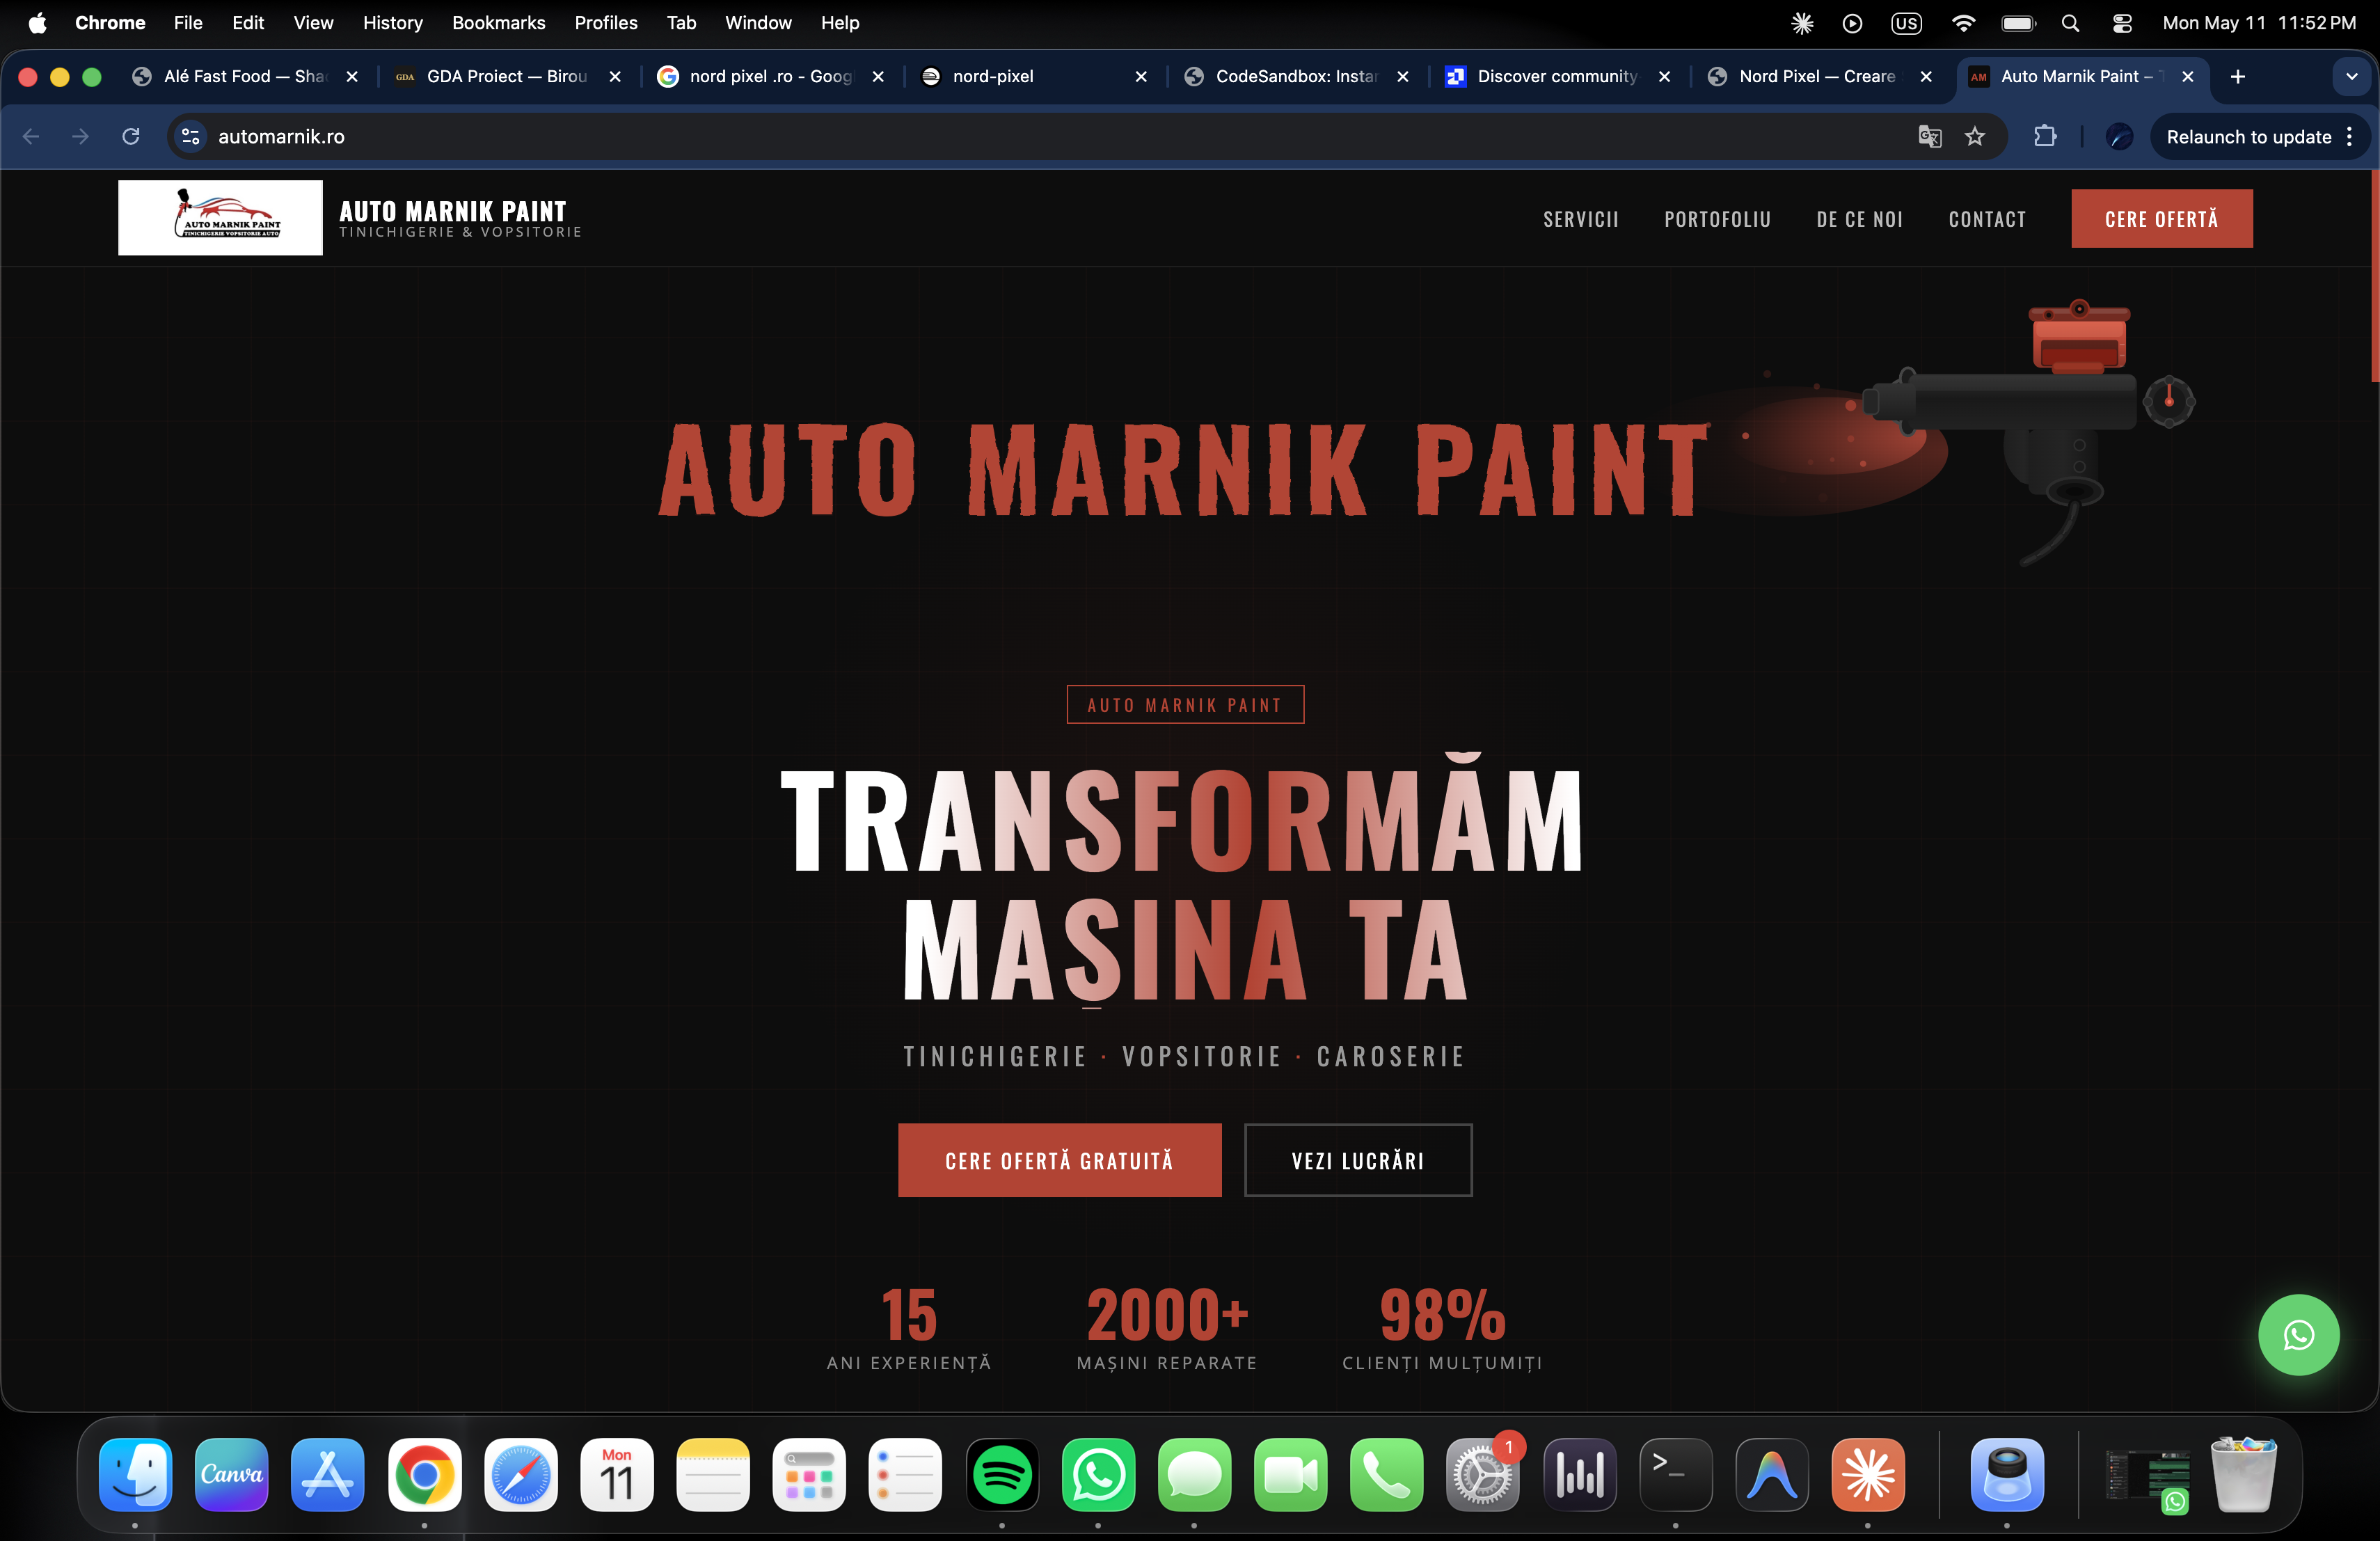
Task: Reload the automarnik.ro page
Action: 130,136
